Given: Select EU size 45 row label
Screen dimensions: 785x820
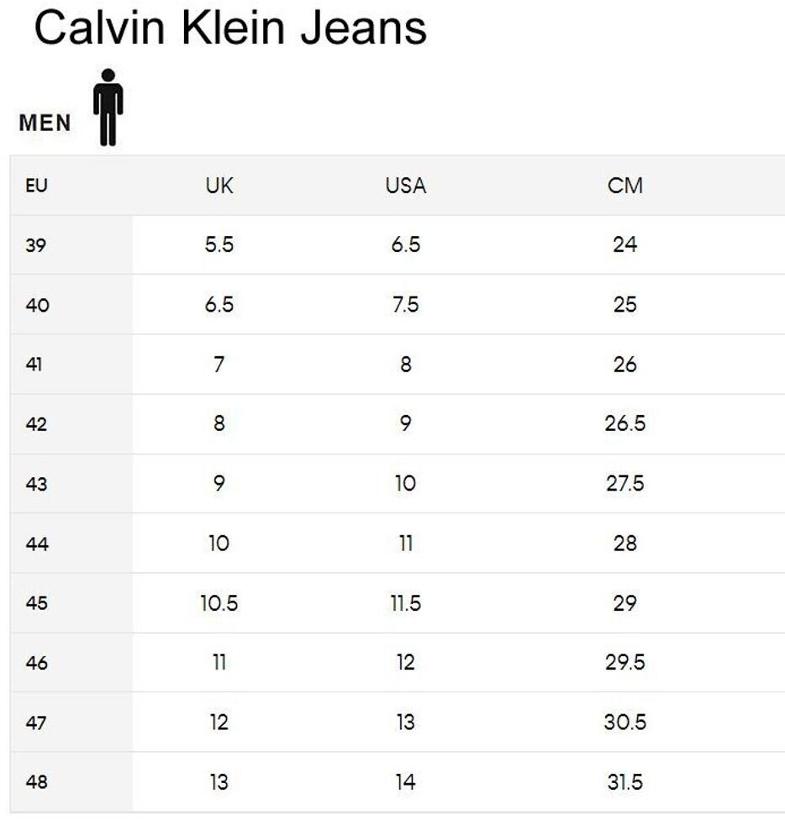Looking at the screenshot, I should tap(37, 603).
